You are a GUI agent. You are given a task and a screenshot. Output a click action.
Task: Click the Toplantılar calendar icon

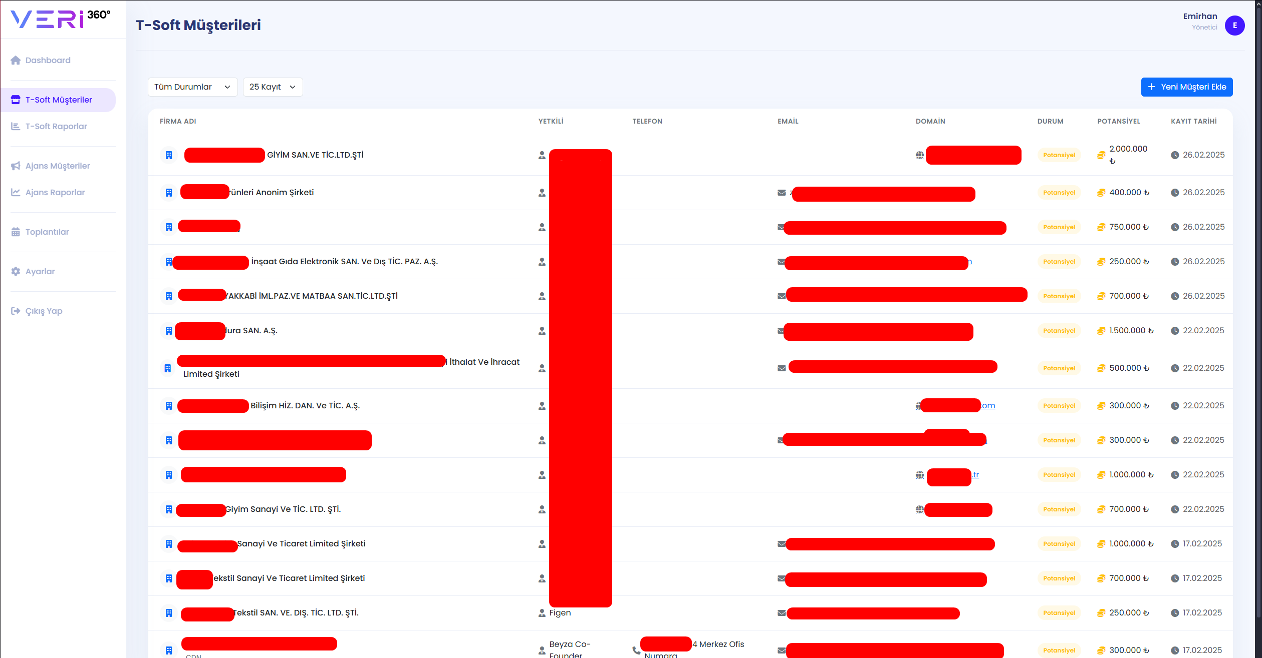pyautogui.click(x=16, y=232)
